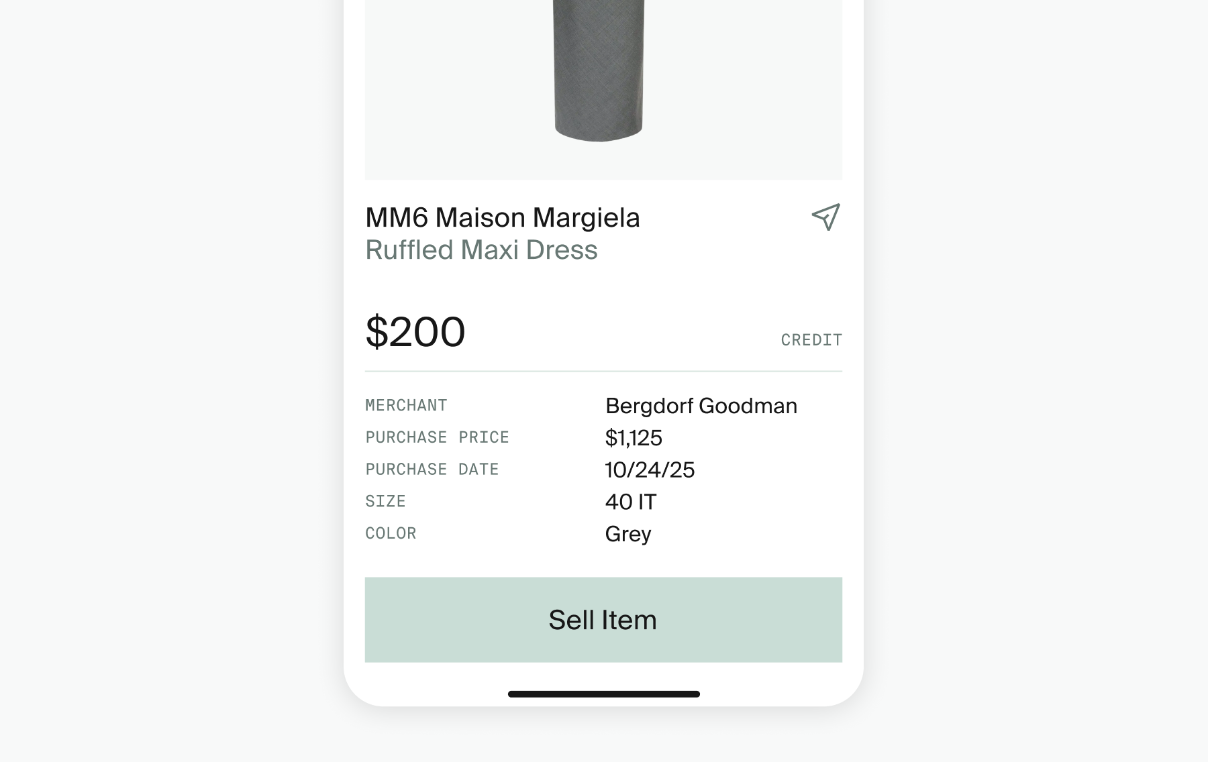The image size is (1208, 762).
Task: Tap the black home indicator bar
Action: (603, 694)
